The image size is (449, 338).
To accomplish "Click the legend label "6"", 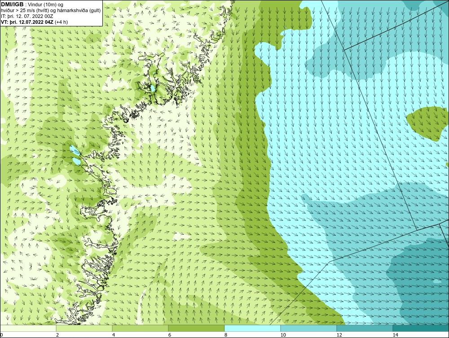I will [170, 335].
